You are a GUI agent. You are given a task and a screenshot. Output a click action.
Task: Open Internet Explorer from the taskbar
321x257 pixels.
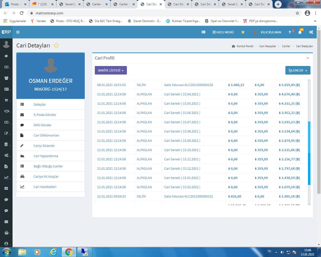[53, 252]
